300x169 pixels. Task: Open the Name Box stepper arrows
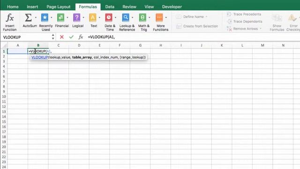(53, 37)
